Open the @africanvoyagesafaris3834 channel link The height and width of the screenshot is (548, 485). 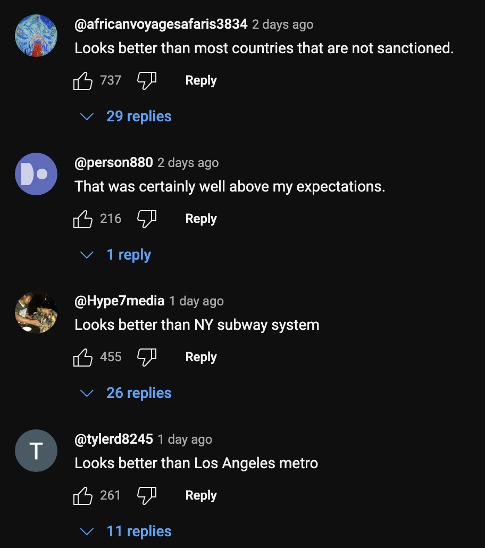coord(161,24)
